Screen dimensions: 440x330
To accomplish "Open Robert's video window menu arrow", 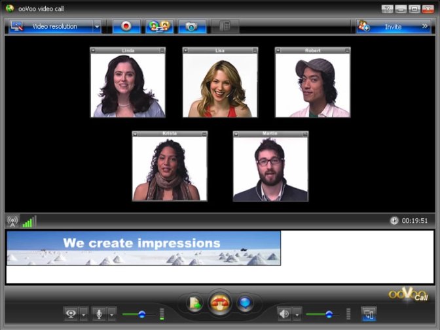I will (x=278, y=50).
